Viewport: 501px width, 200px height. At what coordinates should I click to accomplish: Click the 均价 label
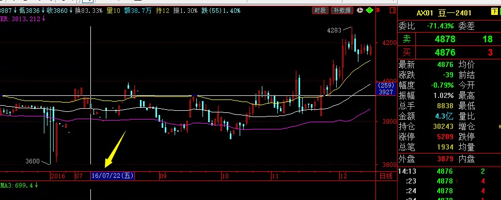coord(466,65)
